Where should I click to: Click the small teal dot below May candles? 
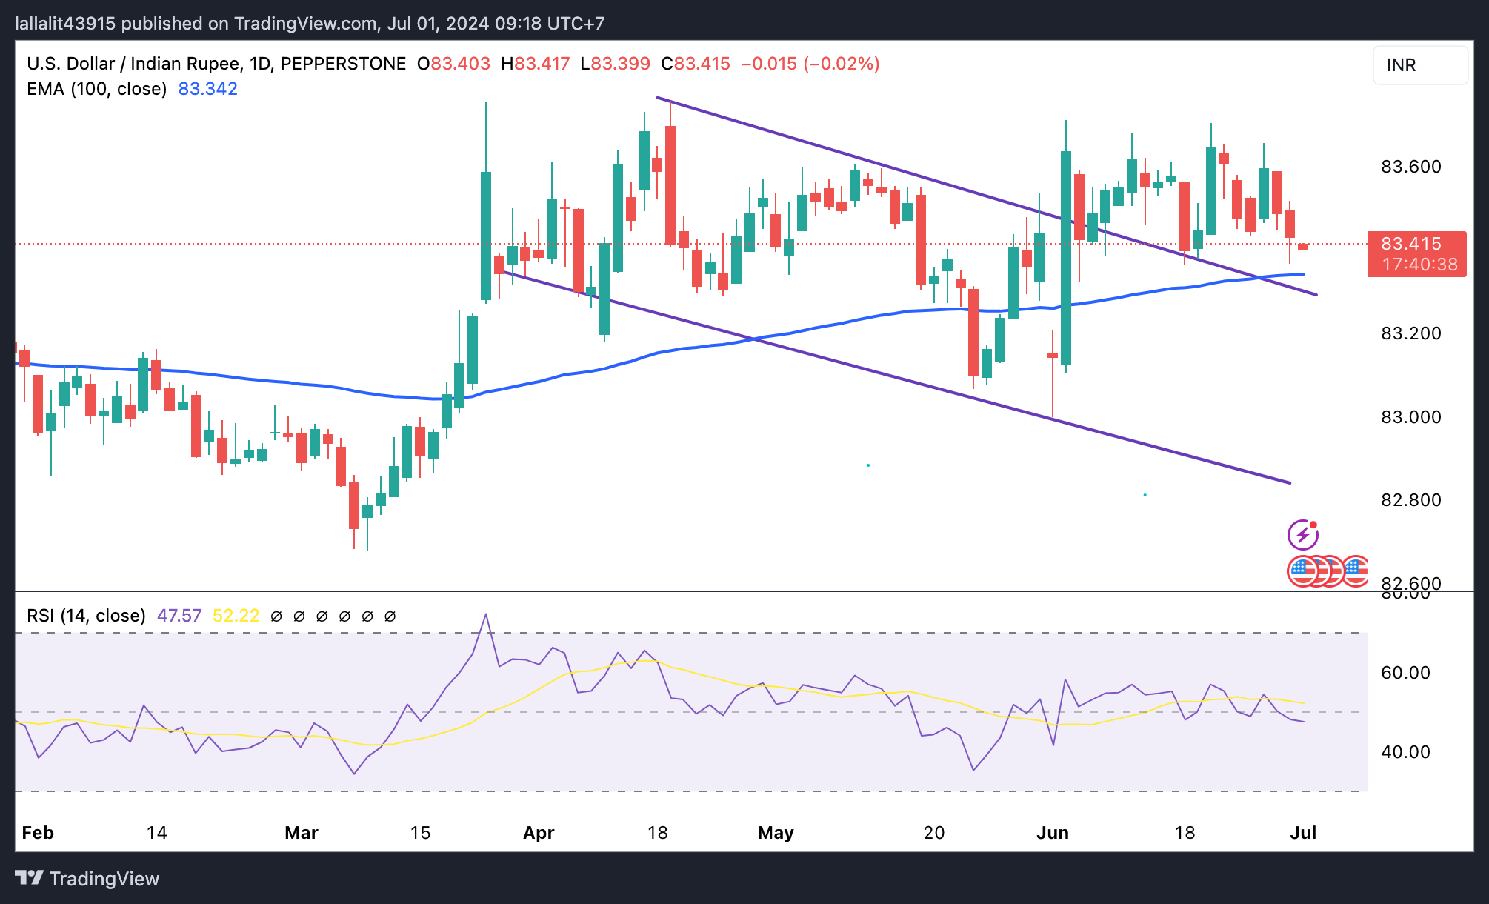(868, 465)
